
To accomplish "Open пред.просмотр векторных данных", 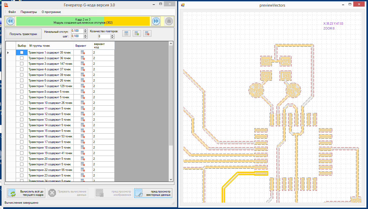I will 153,193.
